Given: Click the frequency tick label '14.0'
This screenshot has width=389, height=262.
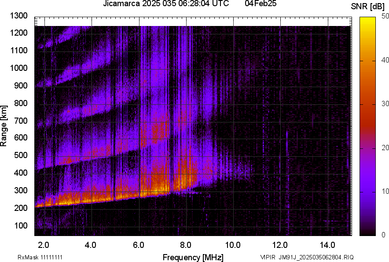Looking at the screenshot, I should click(x=327, y=245).
